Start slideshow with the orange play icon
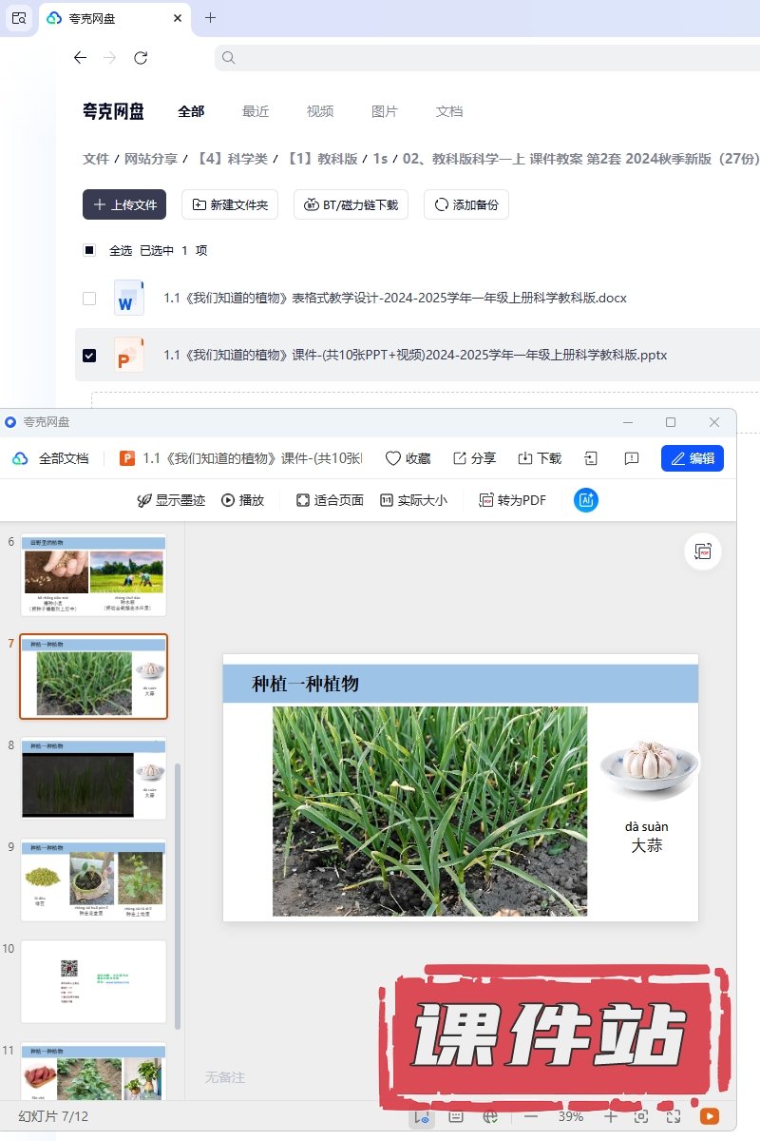This screenshot has height=1141, width=760. pos(709,1117)
